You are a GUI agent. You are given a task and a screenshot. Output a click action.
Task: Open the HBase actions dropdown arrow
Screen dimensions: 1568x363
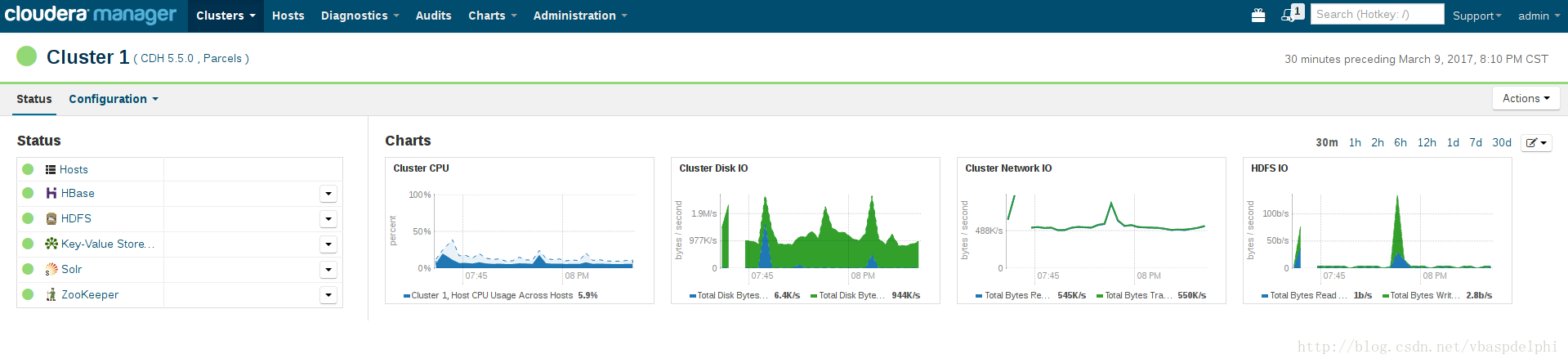328,194
